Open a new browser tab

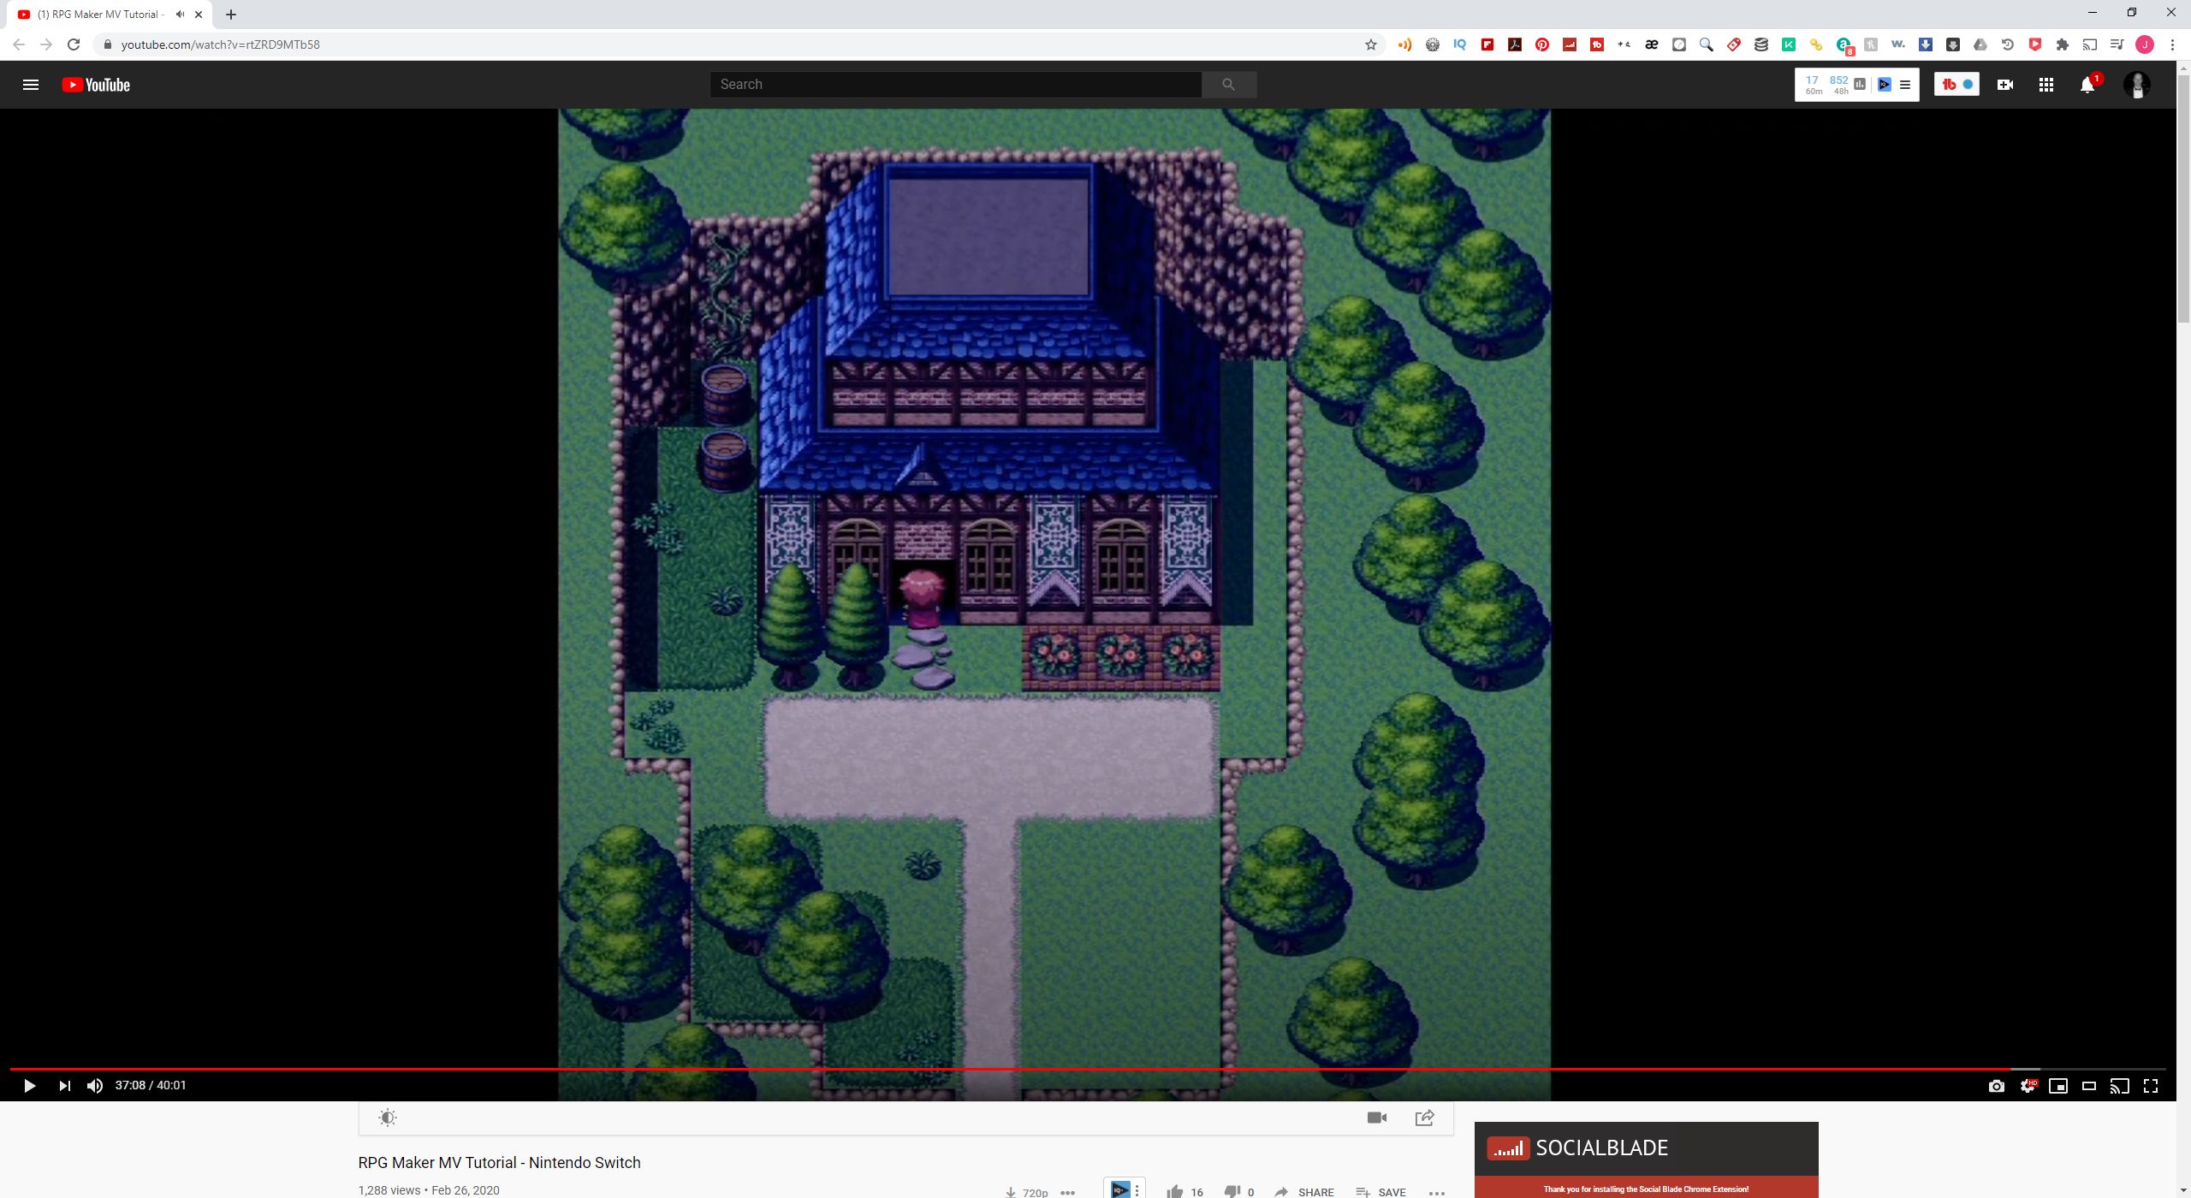231,15
